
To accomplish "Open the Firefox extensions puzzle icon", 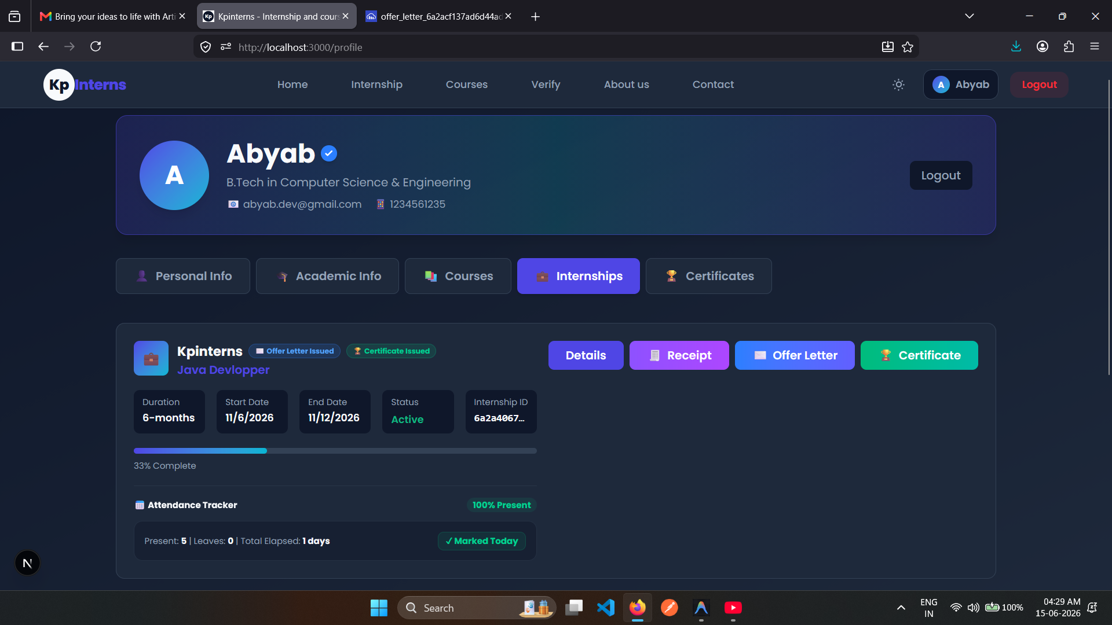I will (1069, 47).
